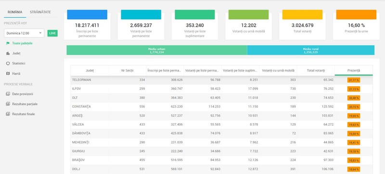Open the Statistici sidebar entry
Image resolution: width=385 pixels, height=174 pixels.
[x=19, y=63]
